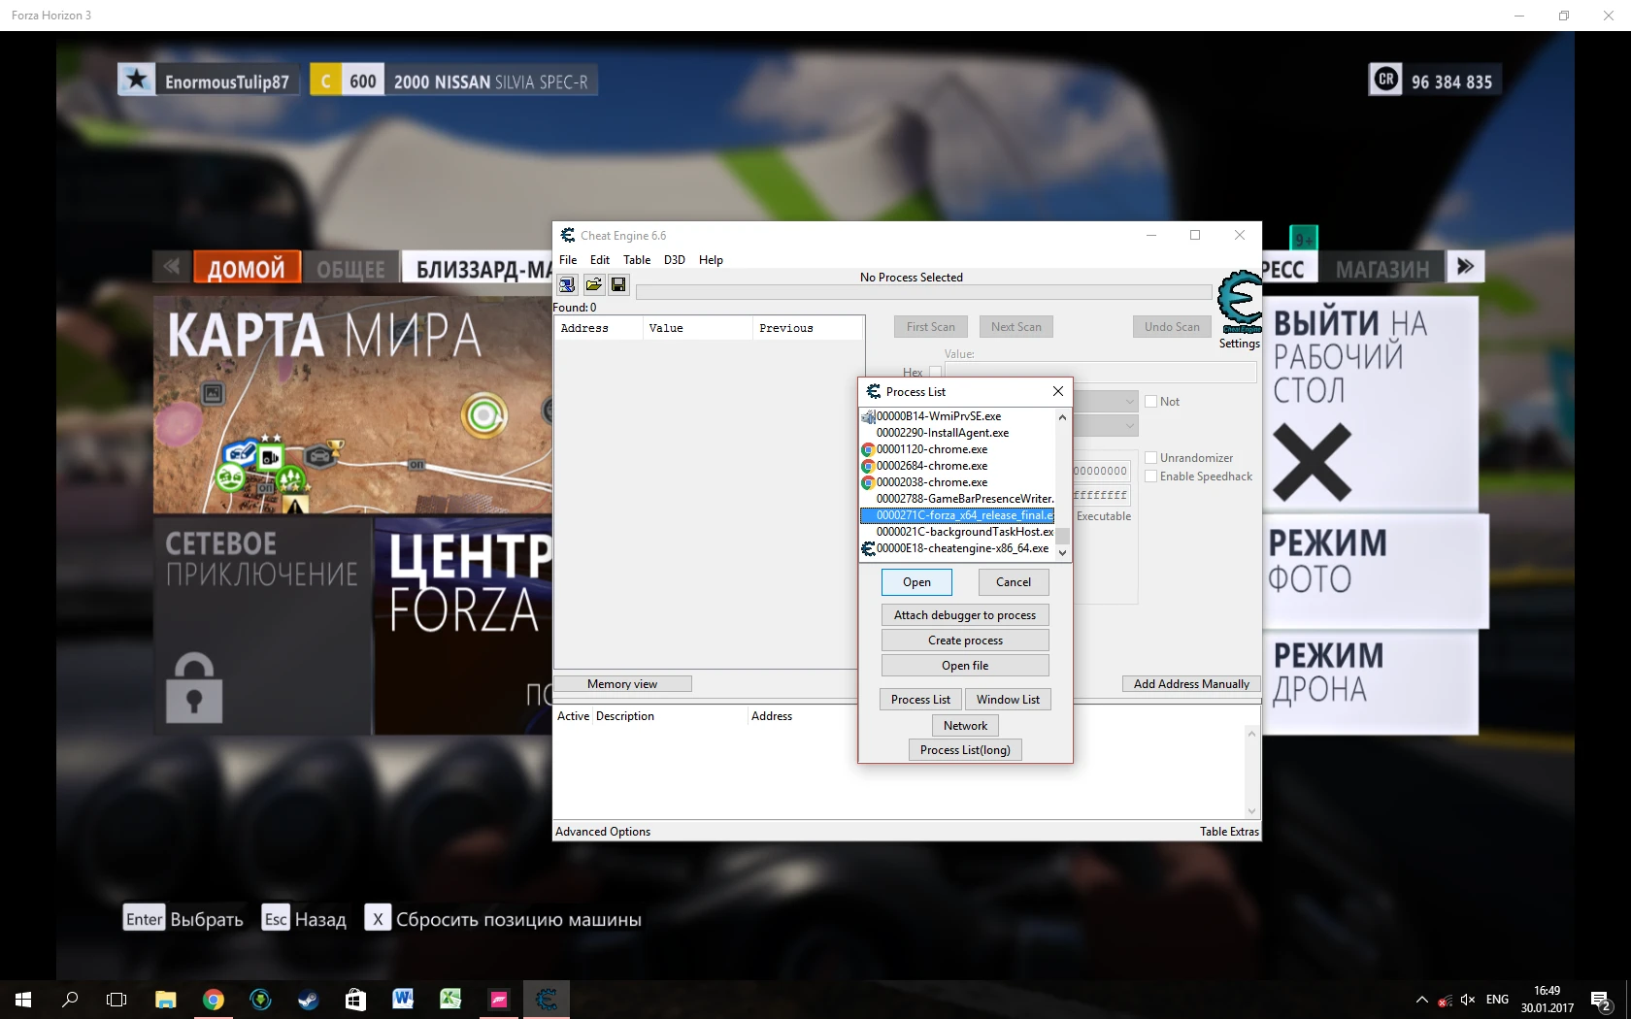Image resolution: width=1631 pixels, height=1019 pixels.
Task: Launch Chrome from the taskbar
Action: (213, 999)
